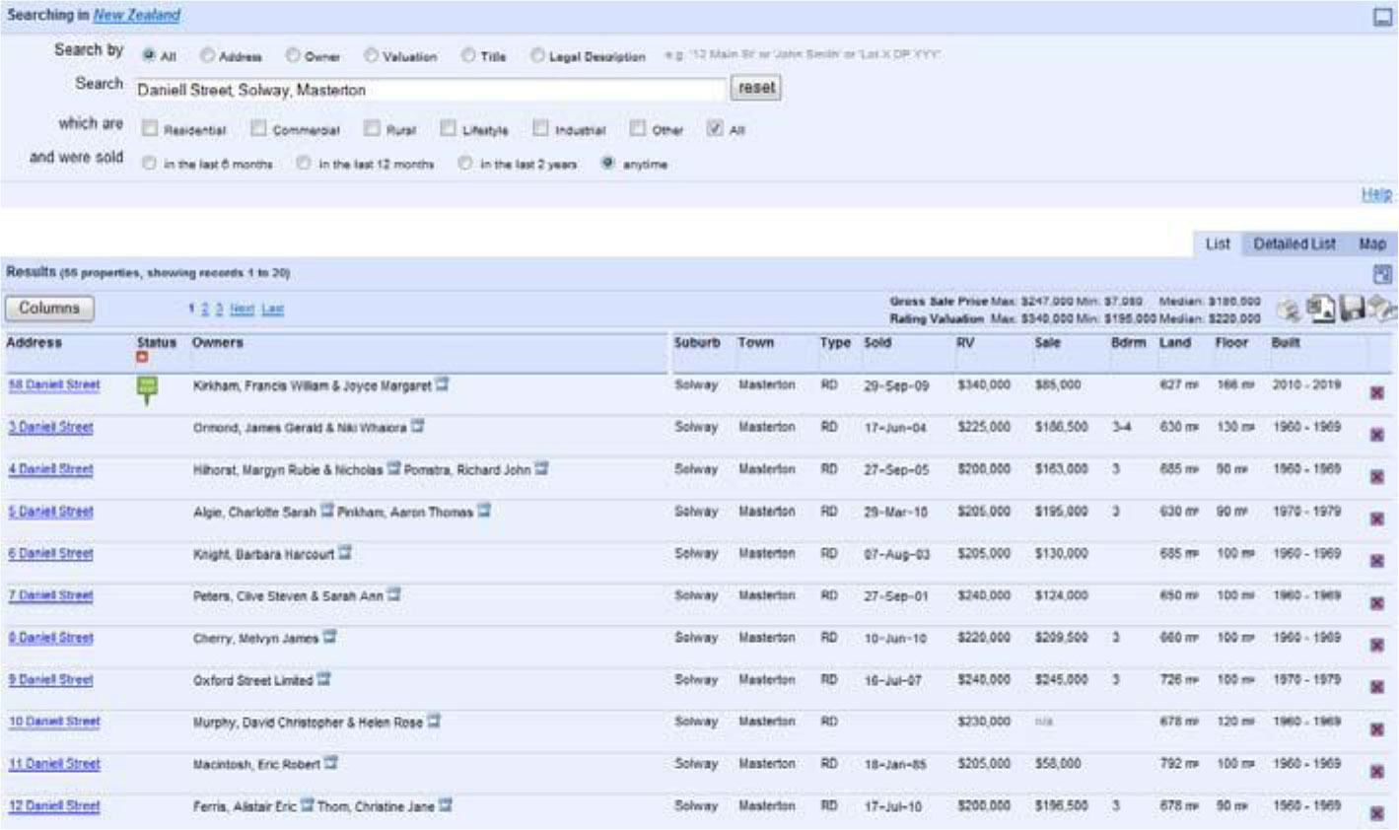Open the Columns button
This screenshot has width=1399, height=830.
tap(49, 309)
